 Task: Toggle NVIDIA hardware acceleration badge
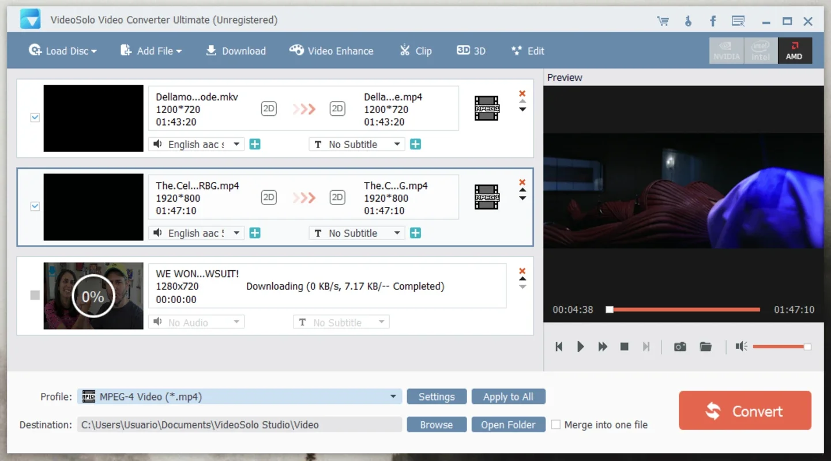(726, 51)
